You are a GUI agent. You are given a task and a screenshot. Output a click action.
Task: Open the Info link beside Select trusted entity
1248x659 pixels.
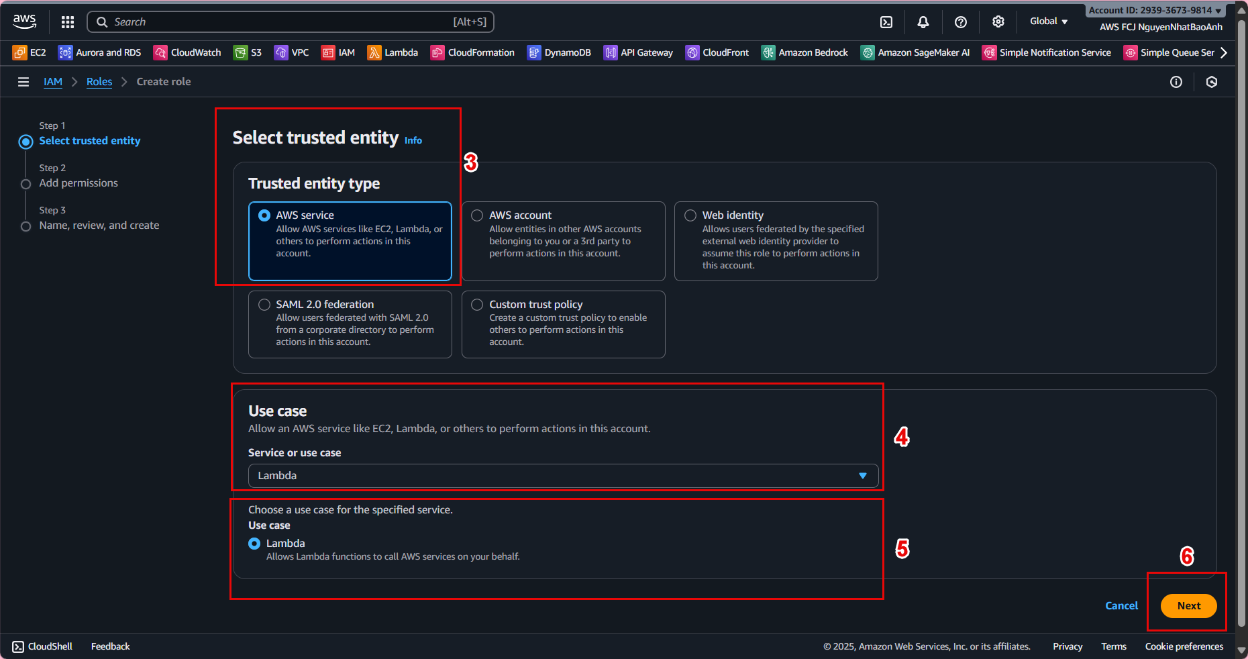[x=413, y=140]
